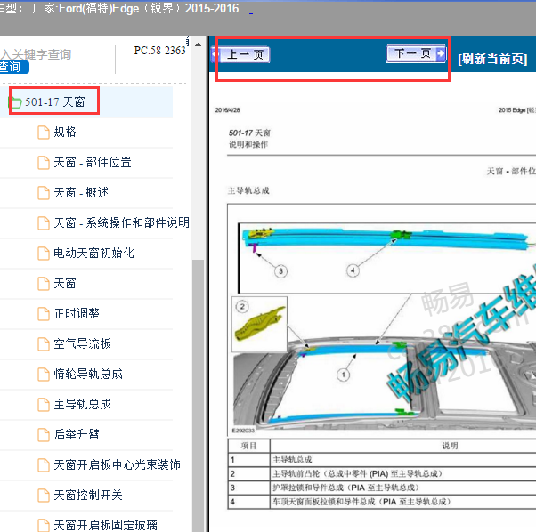
Task: Click callout number 4 in the diagram
Action: click(x=353, y=270)
